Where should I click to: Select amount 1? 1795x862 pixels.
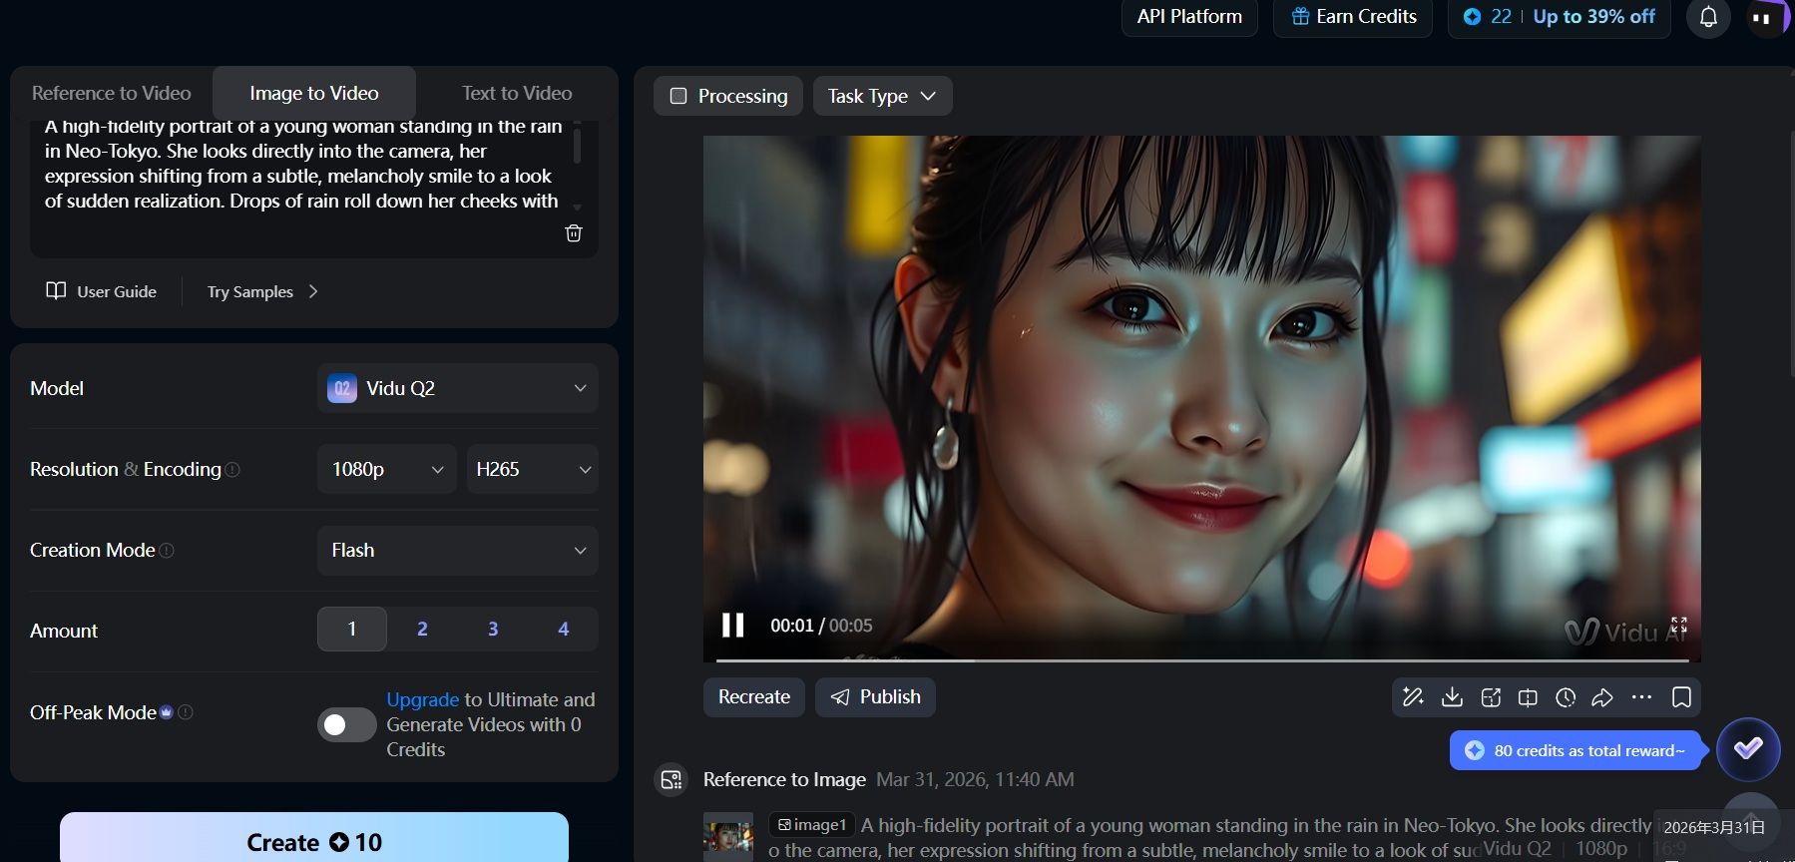[352, 630]
